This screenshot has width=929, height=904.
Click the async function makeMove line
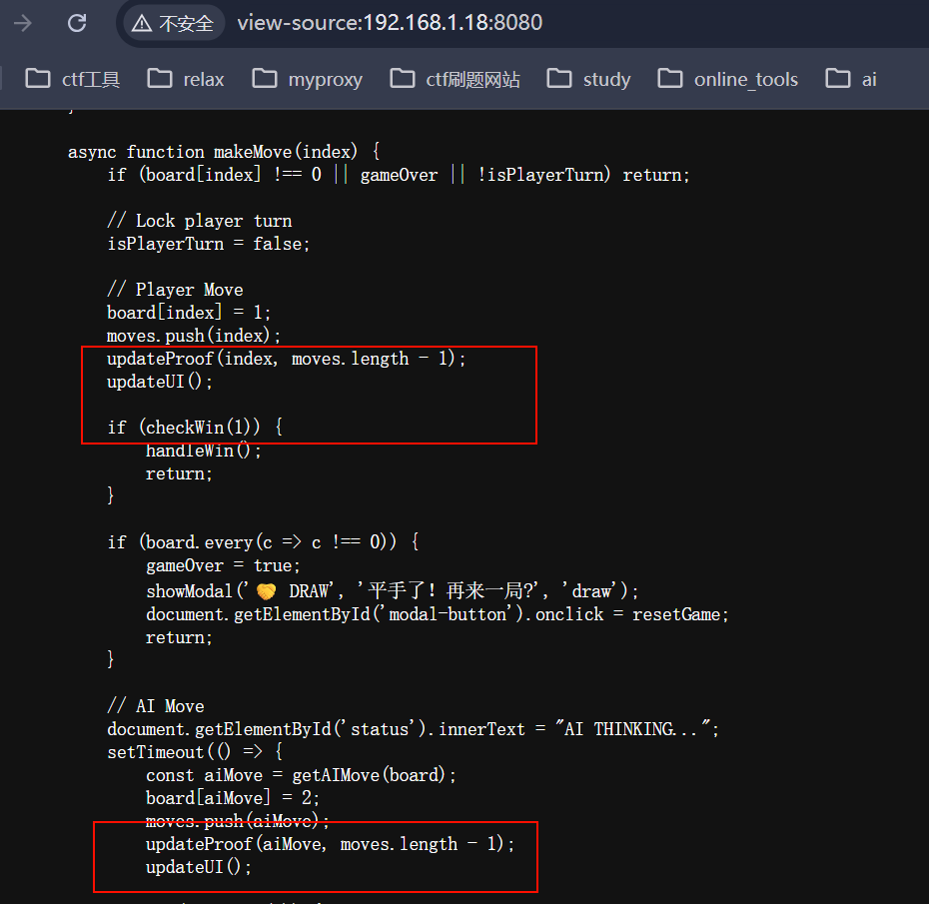pyautogui.click(x=224, y=152)
